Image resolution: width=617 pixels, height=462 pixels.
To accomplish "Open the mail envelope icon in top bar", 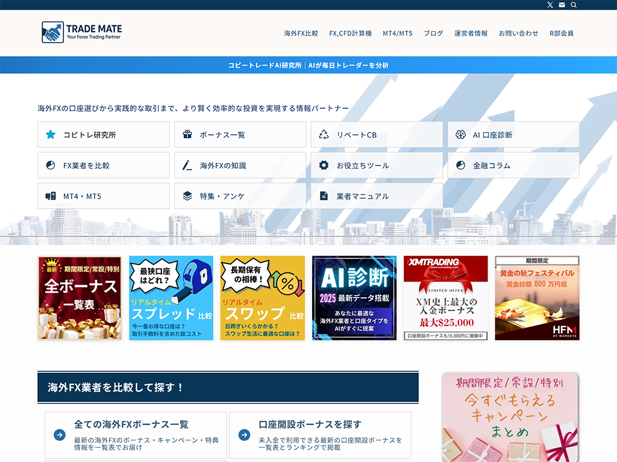I will point(562,5).
